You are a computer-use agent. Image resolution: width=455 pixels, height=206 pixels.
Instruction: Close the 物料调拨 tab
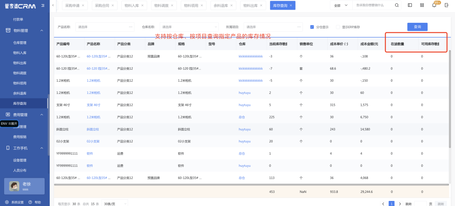[x=172, y=5]
